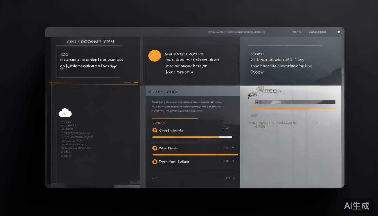Select the third orange radio button in list
The height and width of the screenshot is (216, 378).
(155, 162)
